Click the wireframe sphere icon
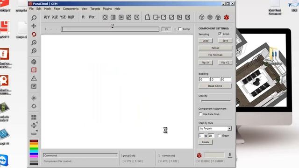 point(210,17)
